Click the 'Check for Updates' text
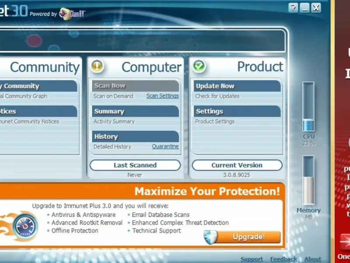Image resolution: width=350 pixels, height=263 pixels. 217,96
